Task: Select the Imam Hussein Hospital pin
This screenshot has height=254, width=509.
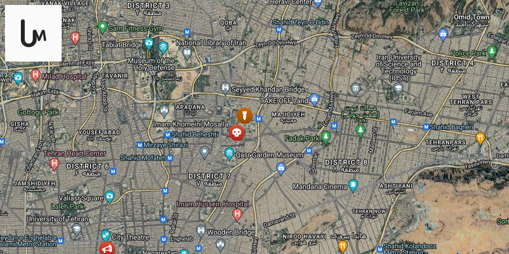Action: coord(237,215)
